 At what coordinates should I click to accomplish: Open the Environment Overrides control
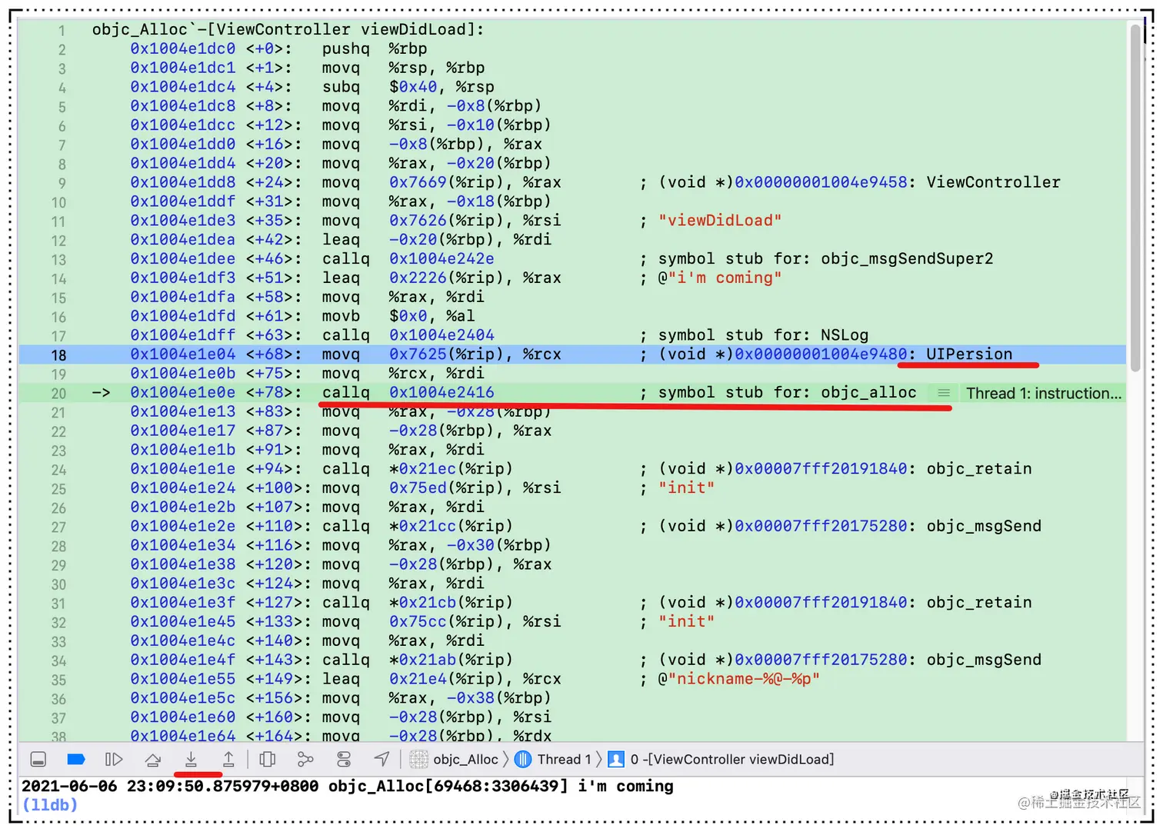[x=344, y=760]
